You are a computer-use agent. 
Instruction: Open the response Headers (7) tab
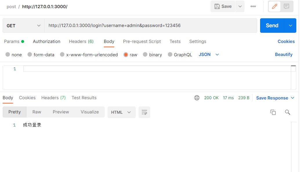(x=54, y=98)
